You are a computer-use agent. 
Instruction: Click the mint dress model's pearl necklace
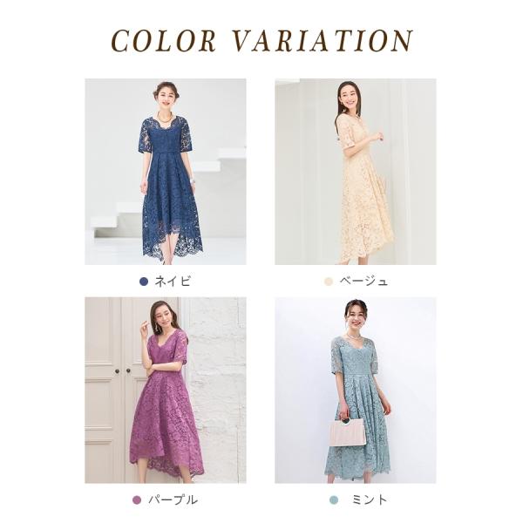tap(353, 336)
